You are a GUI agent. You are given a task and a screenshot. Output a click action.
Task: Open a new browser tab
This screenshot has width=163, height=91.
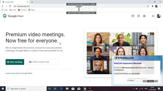point(32,2)
